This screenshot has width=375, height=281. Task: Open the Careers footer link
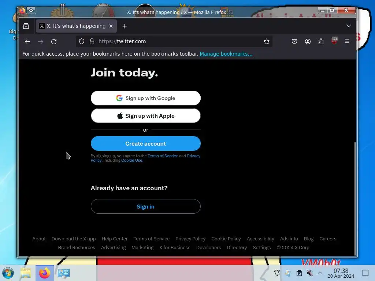pyautogui.click(x=328, y=239)
